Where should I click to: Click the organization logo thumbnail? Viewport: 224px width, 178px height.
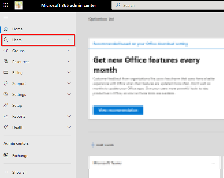pos(18,5)
